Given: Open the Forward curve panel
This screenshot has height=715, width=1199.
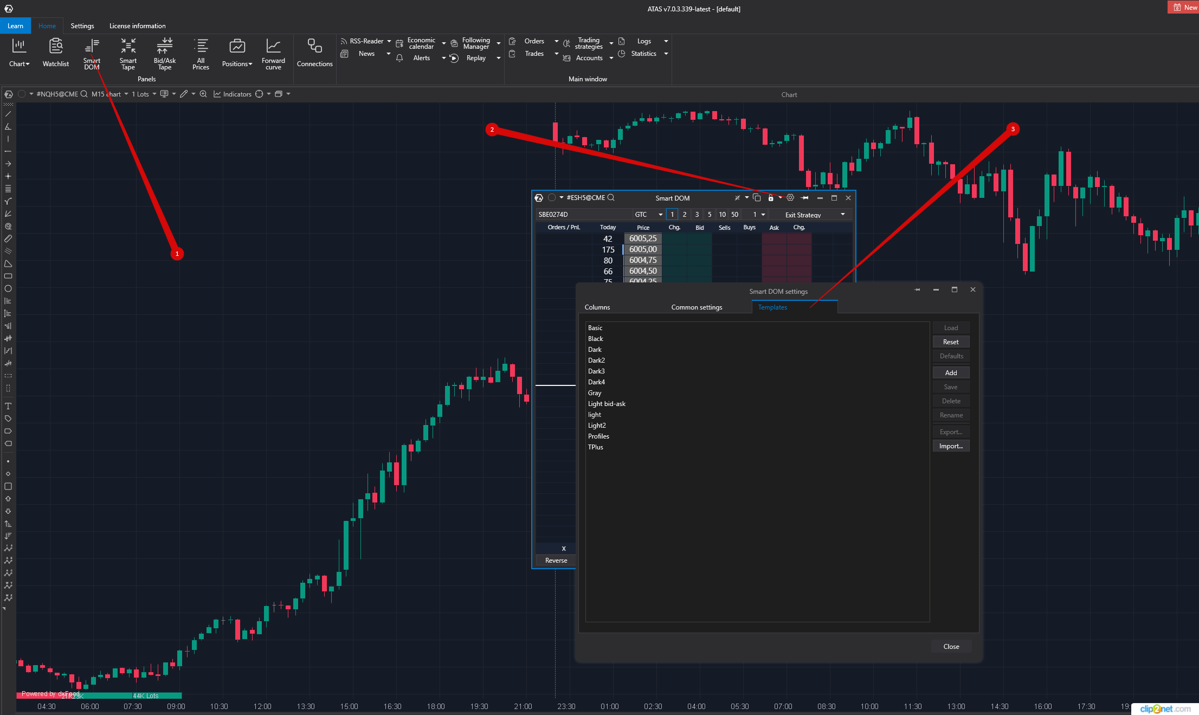Looking at the screenshot, I should (273, 54).
